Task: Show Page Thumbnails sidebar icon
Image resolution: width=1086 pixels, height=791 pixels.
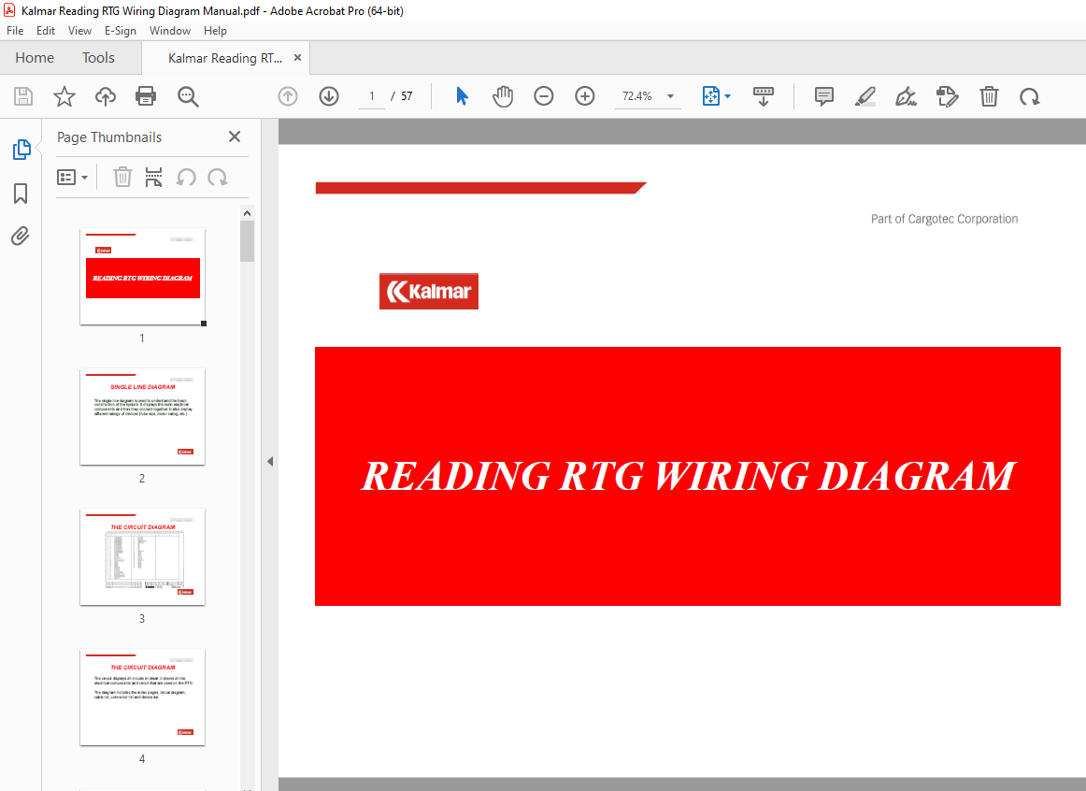Action: coord(21,150)
